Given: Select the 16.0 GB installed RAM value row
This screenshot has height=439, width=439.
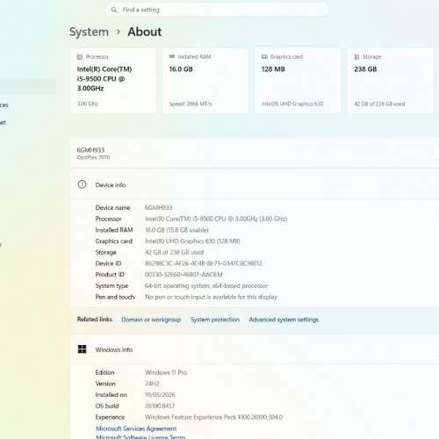Looking at the screenshot, I should 176,230.
